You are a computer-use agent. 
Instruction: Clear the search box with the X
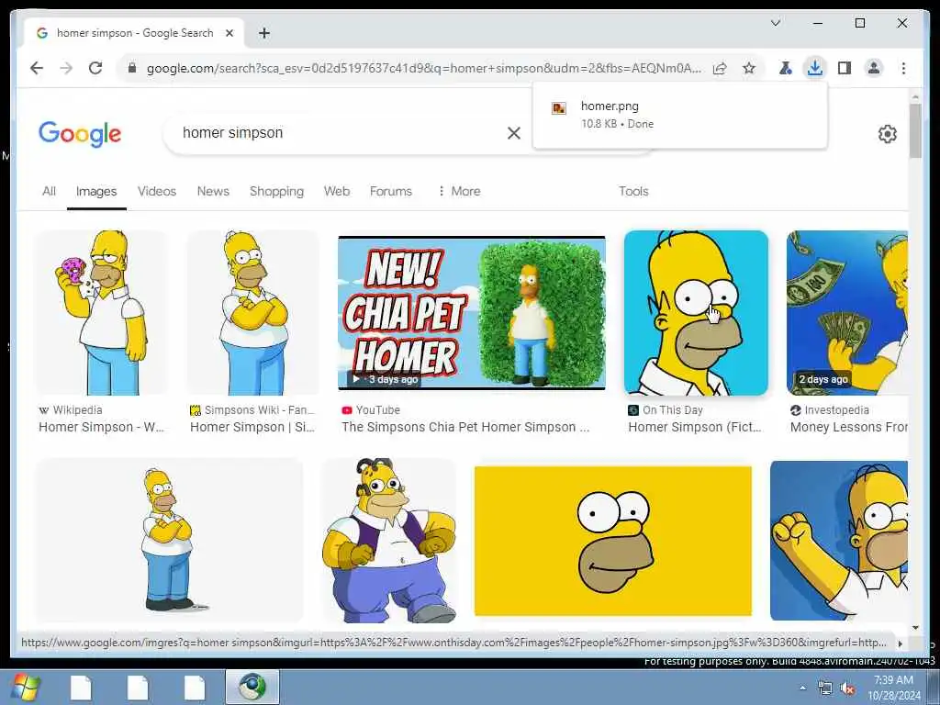click(514, 133)
